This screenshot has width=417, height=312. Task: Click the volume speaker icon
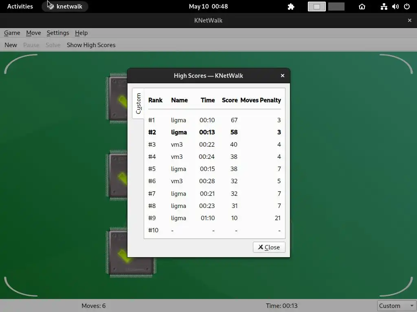tap(395, 6)
